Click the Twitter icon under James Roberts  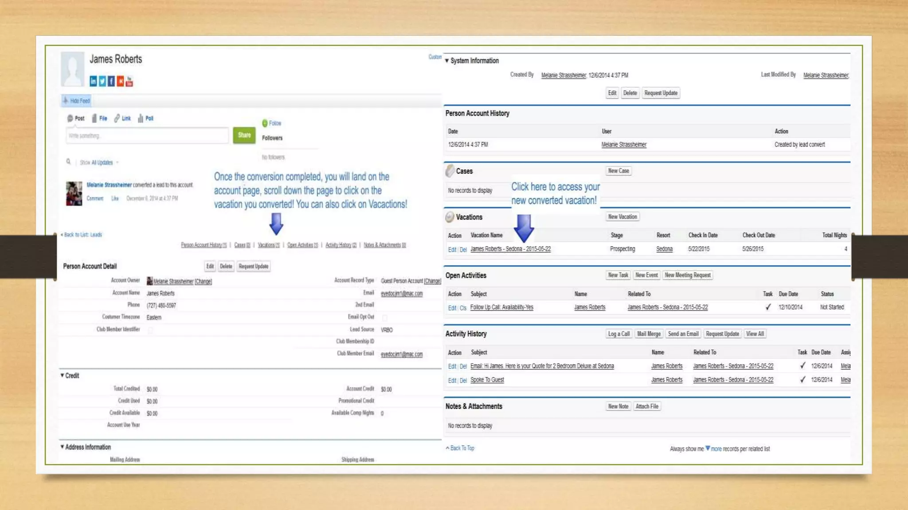coord(102,81)
